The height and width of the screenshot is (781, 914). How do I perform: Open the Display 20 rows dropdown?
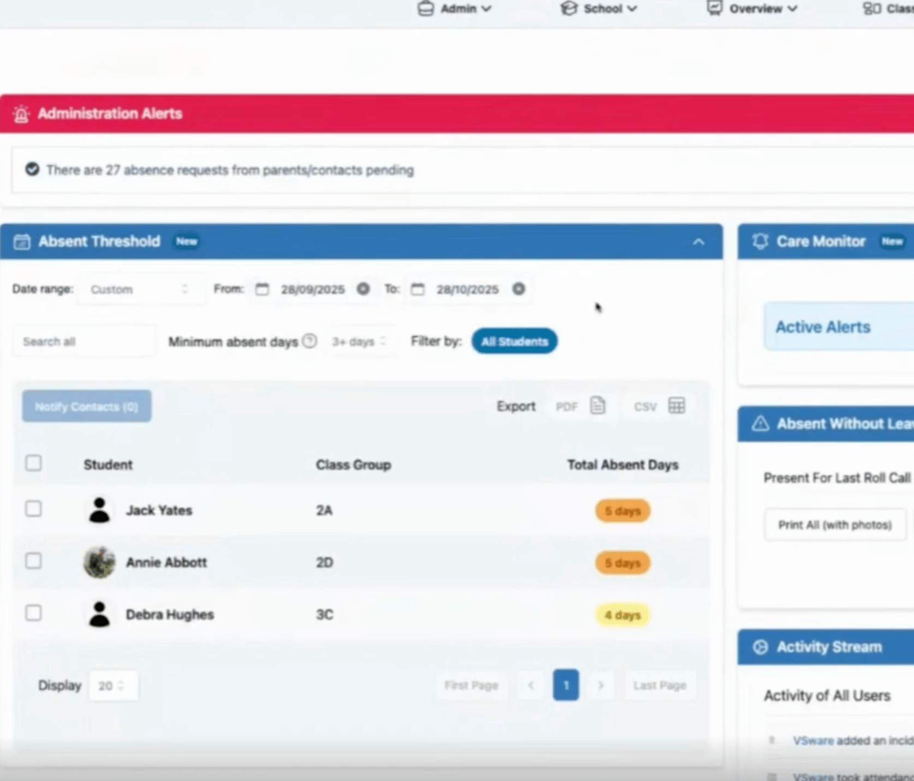(113, 686)
